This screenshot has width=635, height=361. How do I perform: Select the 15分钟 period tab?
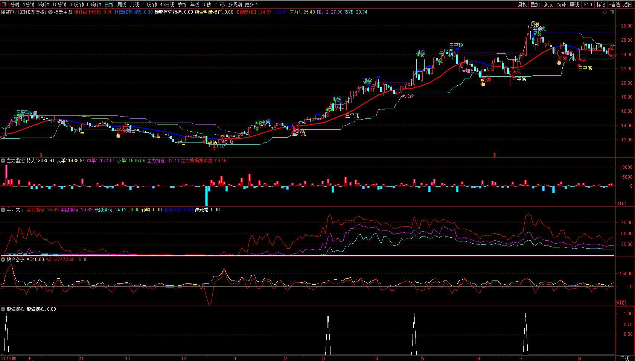[59, 5]
